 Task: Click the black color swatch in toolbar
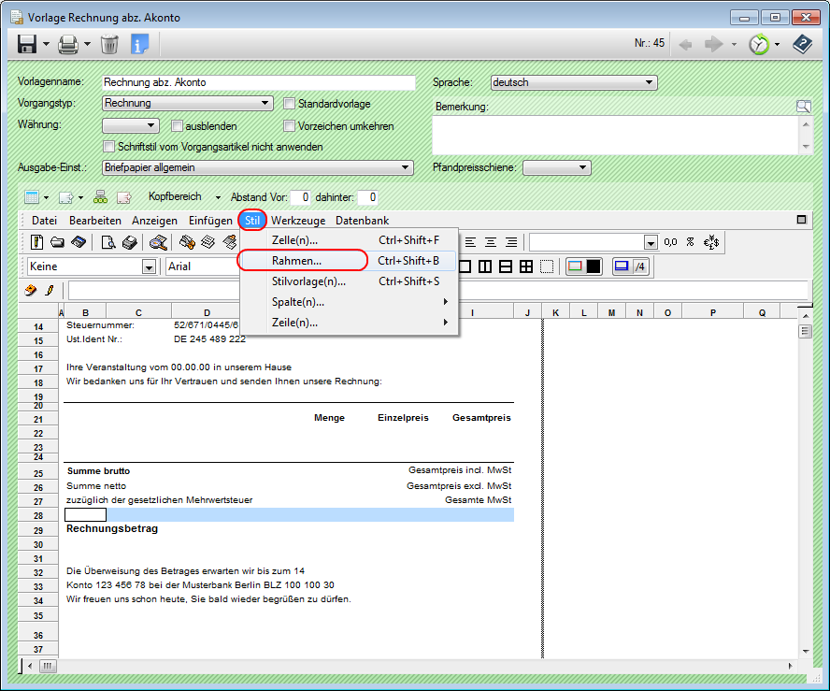tap(594, 266)
